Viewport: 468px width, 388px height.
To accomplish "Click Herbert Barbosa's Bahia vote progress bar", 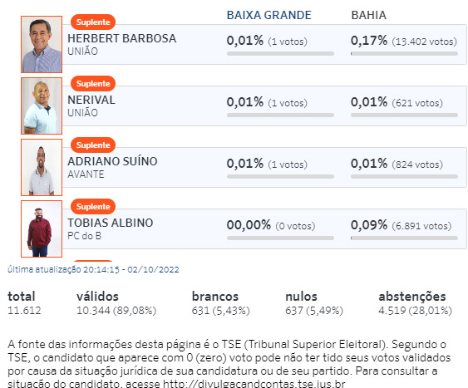I will 404,54.
